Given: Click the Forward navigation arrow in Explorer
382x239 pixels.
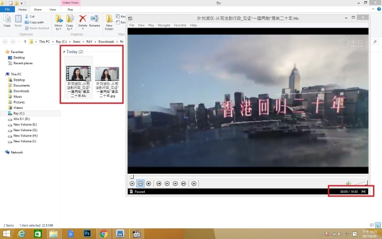Looking at the screenshot, I should point(13,42).
